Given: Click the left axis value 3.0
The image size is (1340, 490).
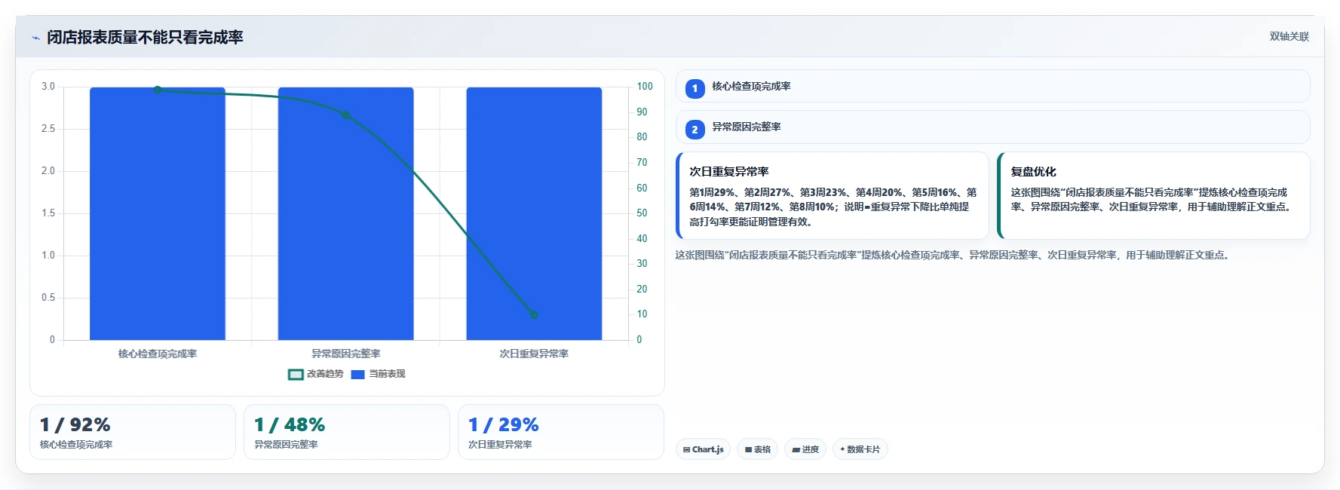Looking at the screenshot, I should click(48, 87).
